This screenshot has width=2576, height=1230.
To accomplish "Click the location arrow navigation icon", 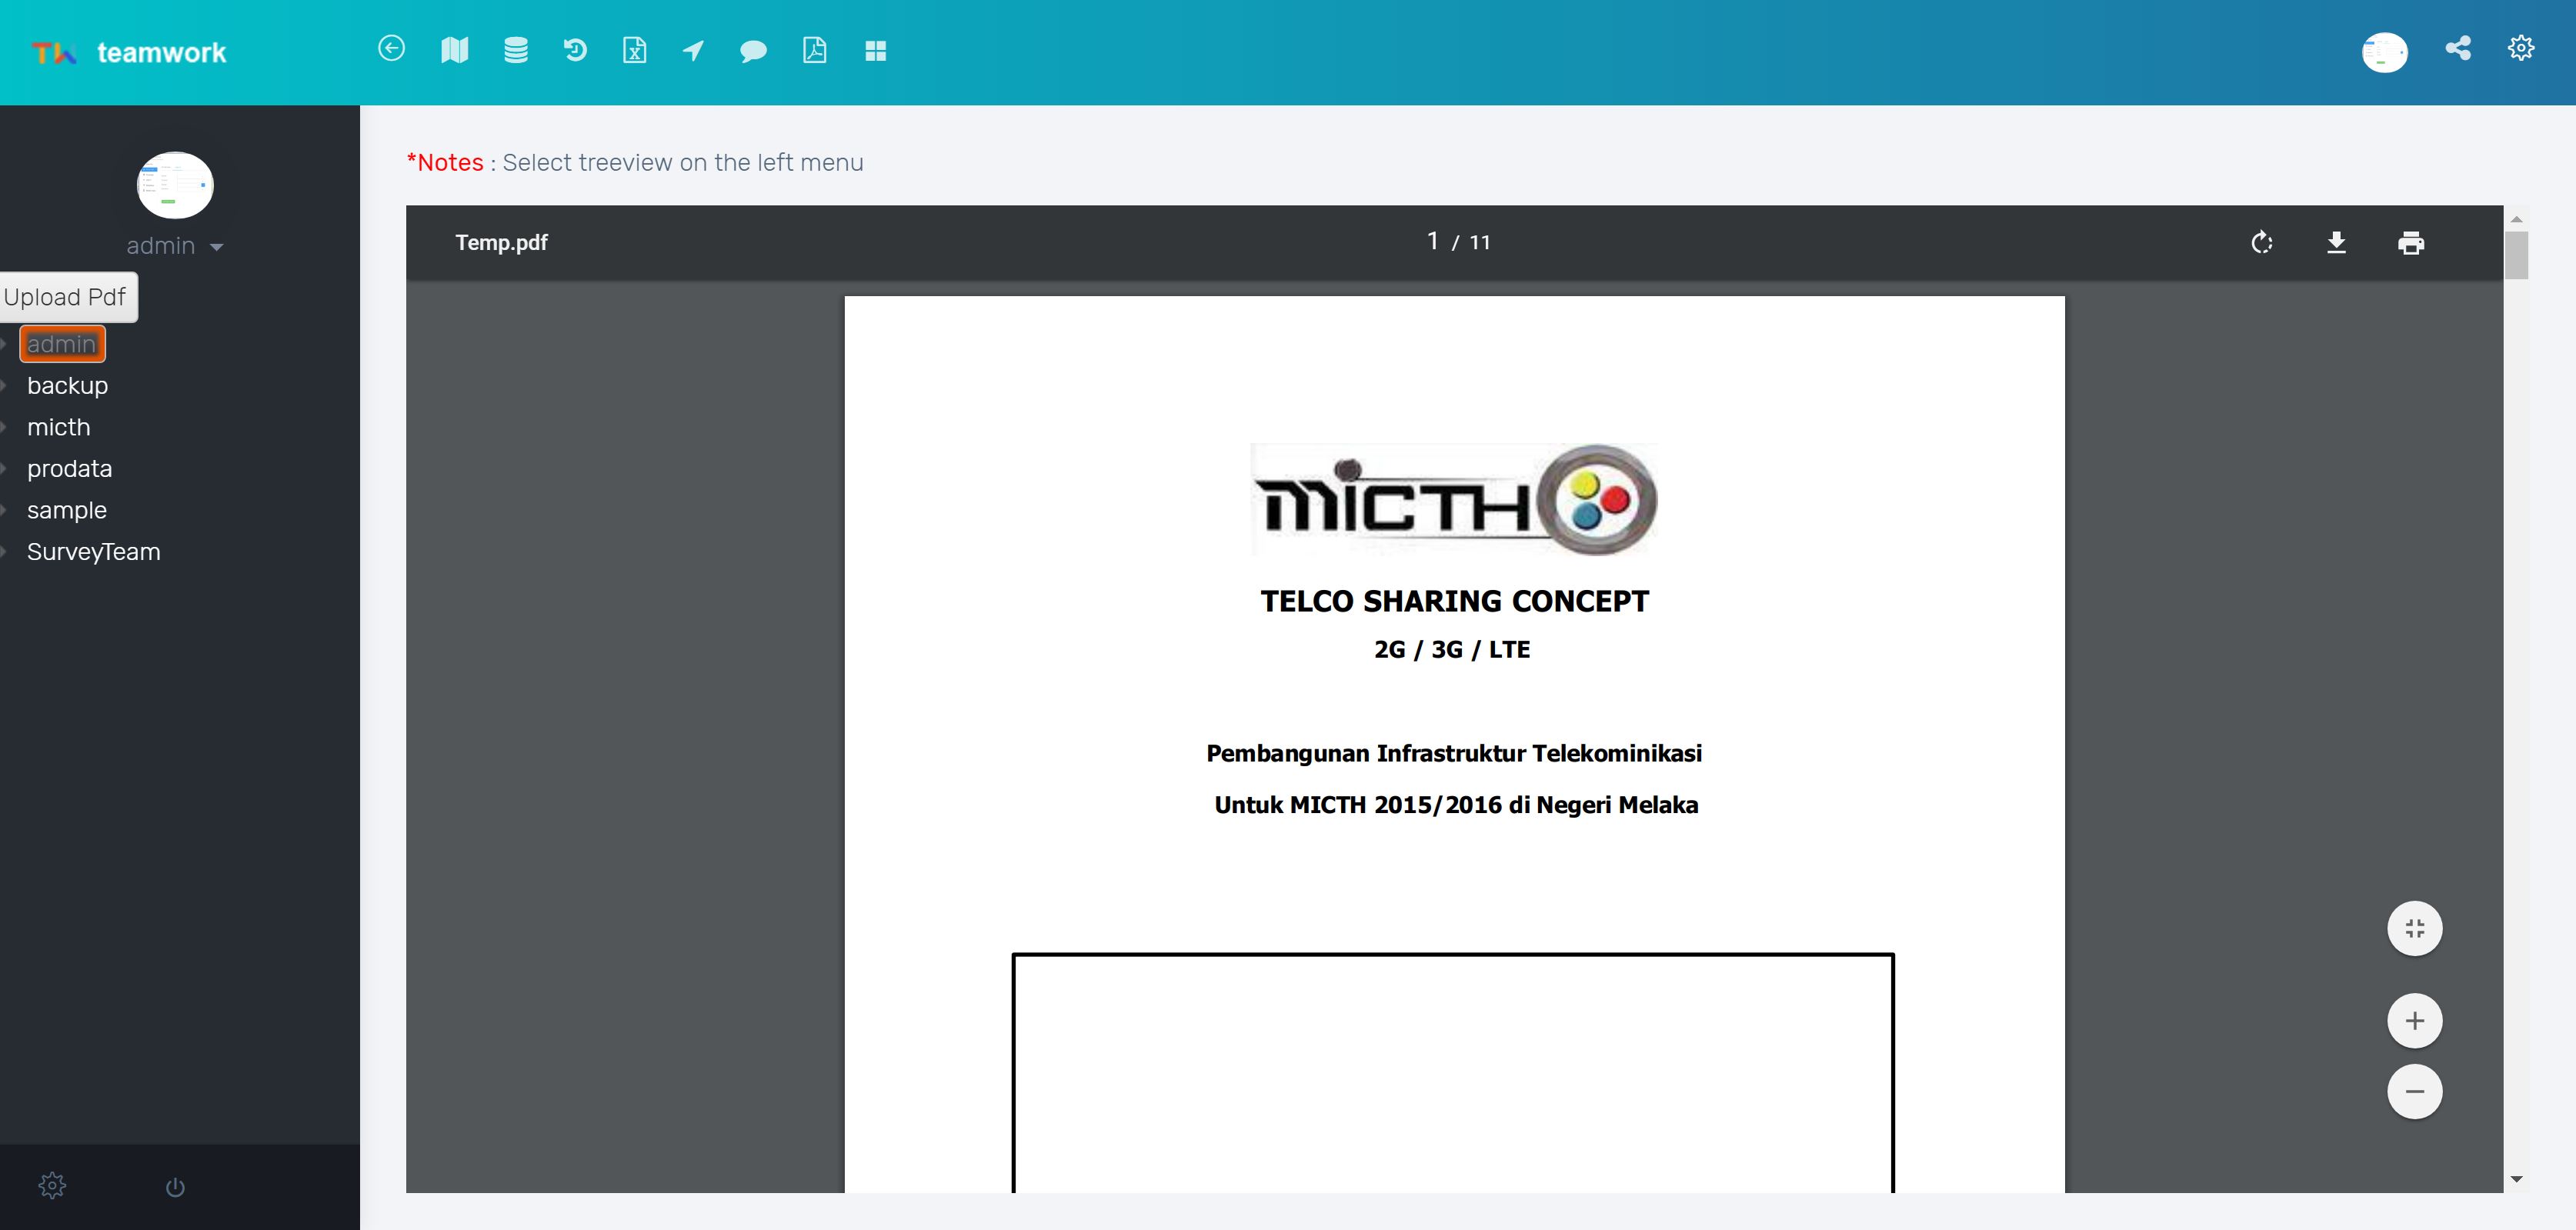I will point(693,50).
